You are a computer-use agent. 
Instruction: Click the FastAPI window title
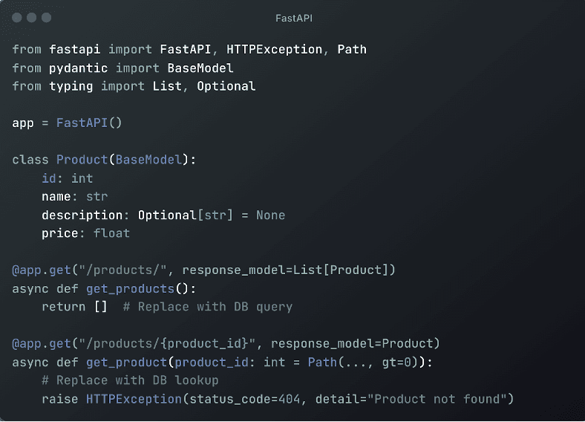pos(294,18)
